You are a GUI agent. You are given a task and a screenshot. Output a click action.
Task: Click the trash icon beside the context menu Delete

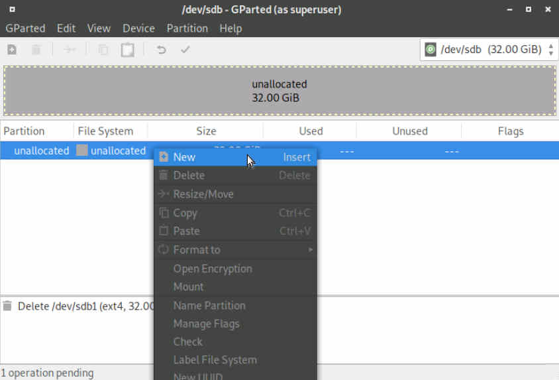pos(164,175)
